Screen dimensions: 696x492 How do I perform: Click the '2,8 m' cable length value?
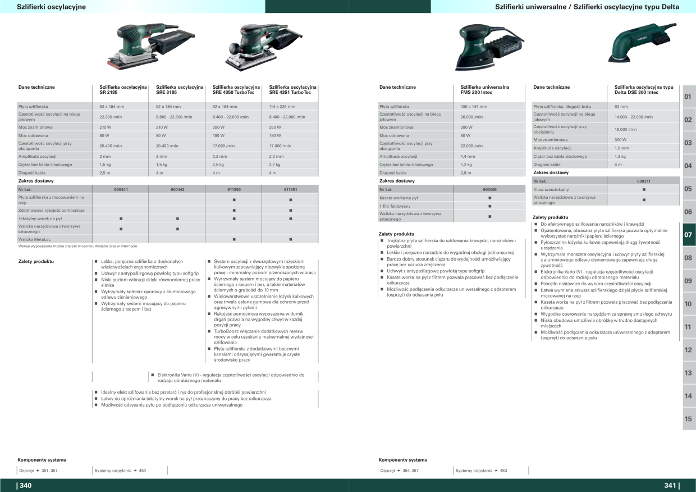(466, 173)
